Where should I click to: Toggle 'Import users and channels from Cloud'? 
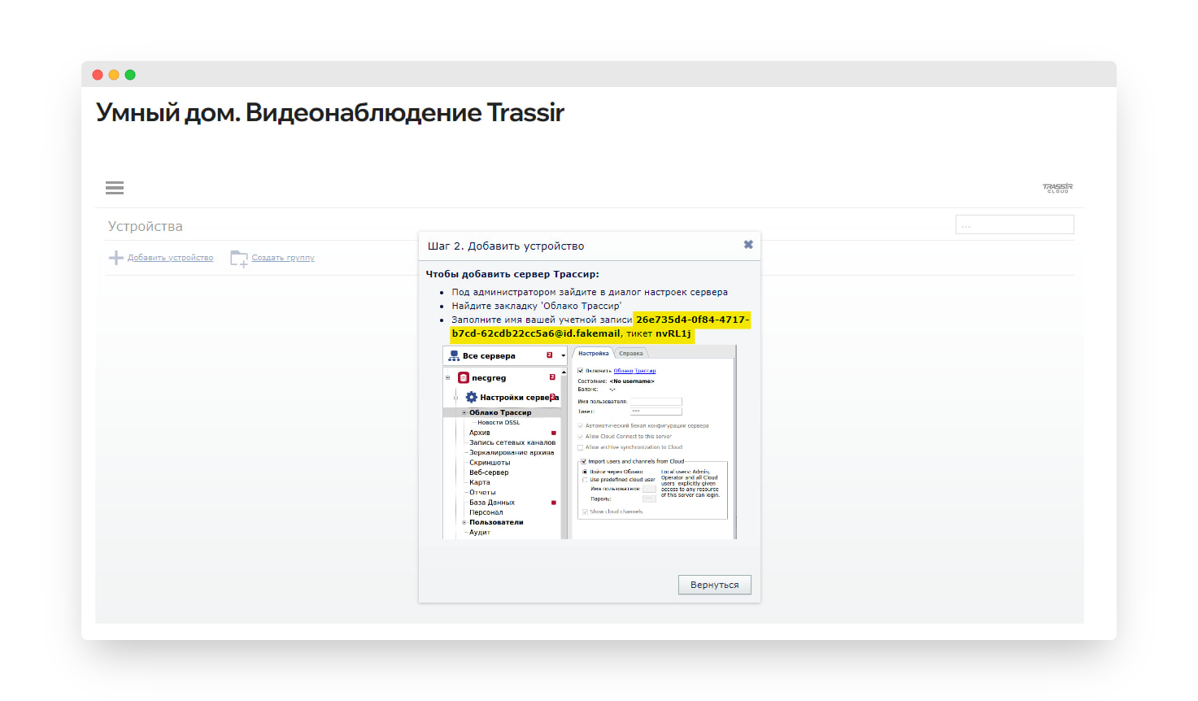pos(584,461)
